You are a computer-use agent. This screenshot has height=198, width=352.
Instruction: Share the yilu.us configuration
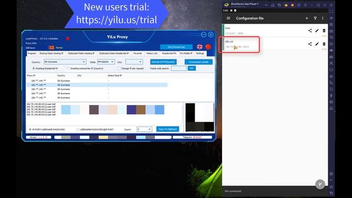coord(310,44)
